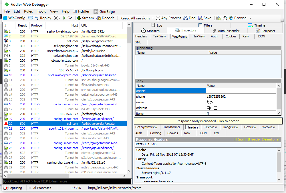Open the Header Definitions link
Screen dimensions: 286x193
coord(263,139)
